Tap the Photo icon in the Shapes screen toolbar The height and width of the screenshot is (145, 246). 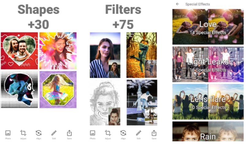coord(8,135)
